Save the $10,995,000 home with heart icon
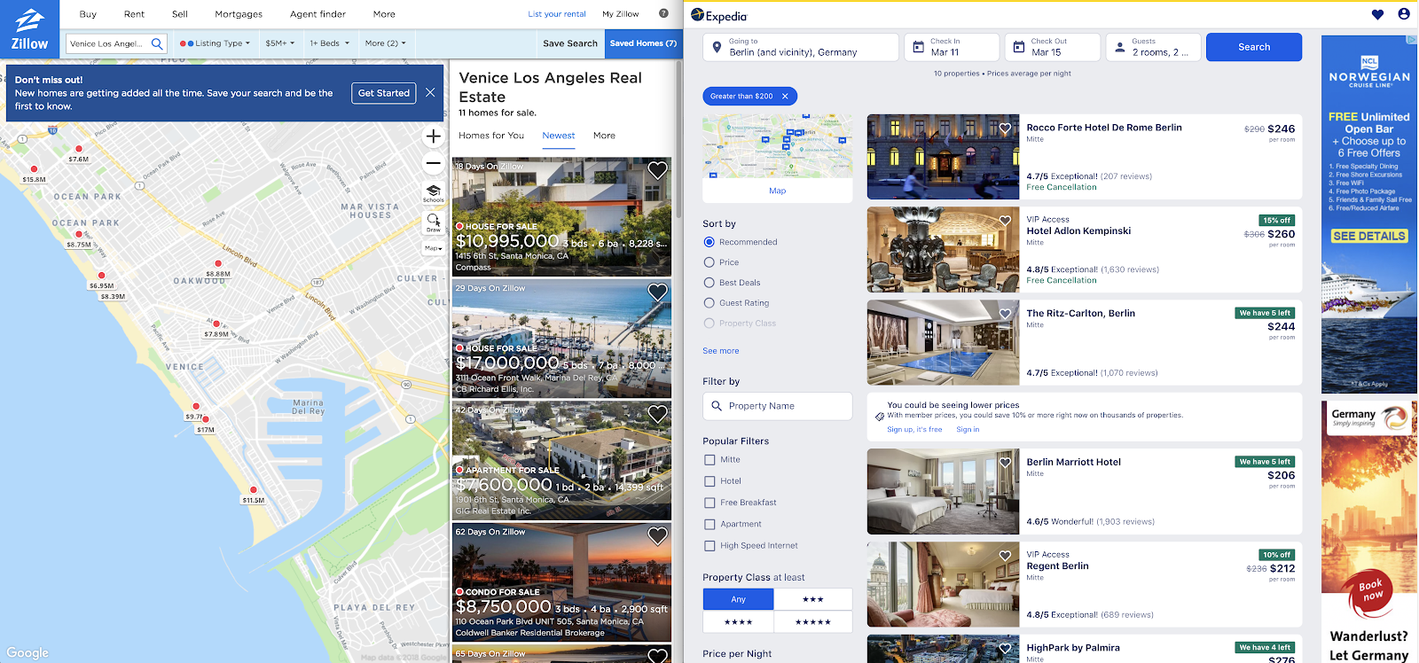Screen dimensions: 1419x663 pos(657,170)
